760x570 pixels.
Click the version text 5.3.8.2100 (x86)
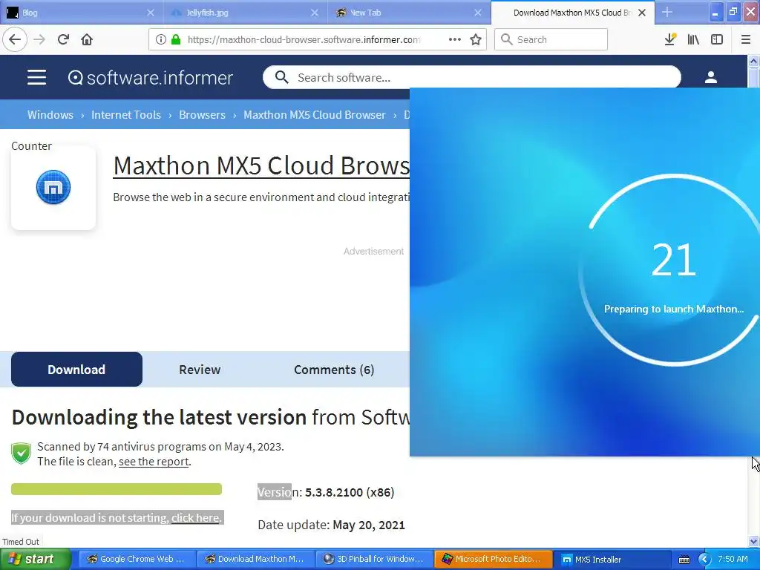(350, 492)
